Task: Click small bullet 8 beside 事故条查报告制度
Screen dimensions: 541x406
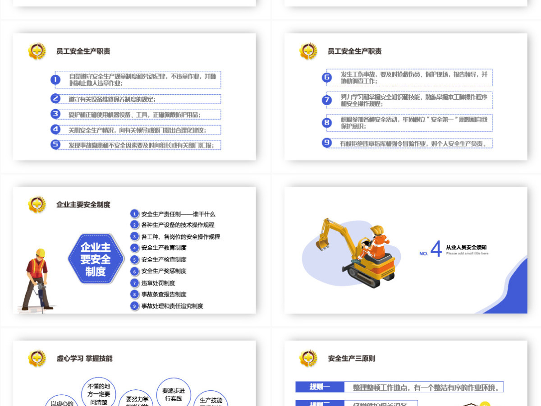Action: pos(134,294)
